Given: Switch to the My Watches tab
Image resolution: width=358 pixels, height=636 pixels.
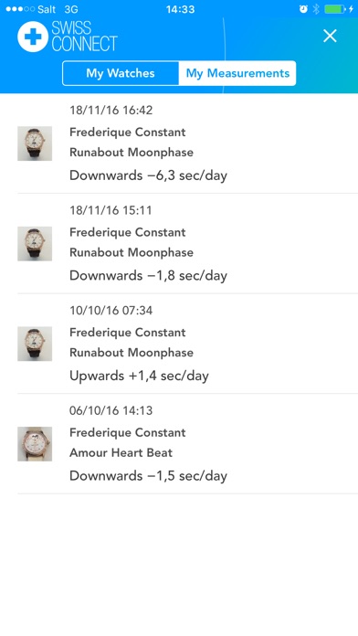Looking at the screenshot, I should coord(121,73).
